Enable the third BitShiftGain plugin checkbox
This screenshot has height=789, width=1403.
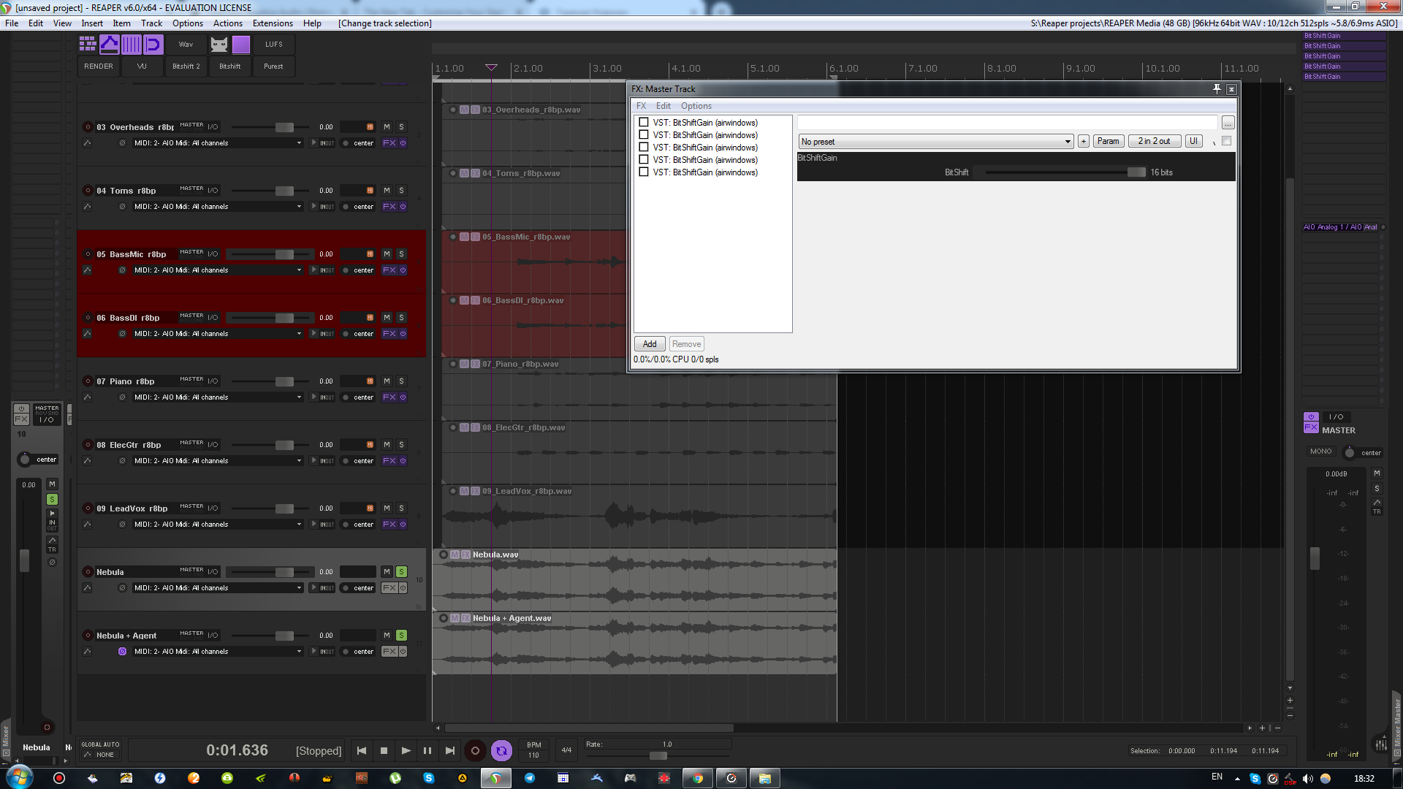click(644, 148)
